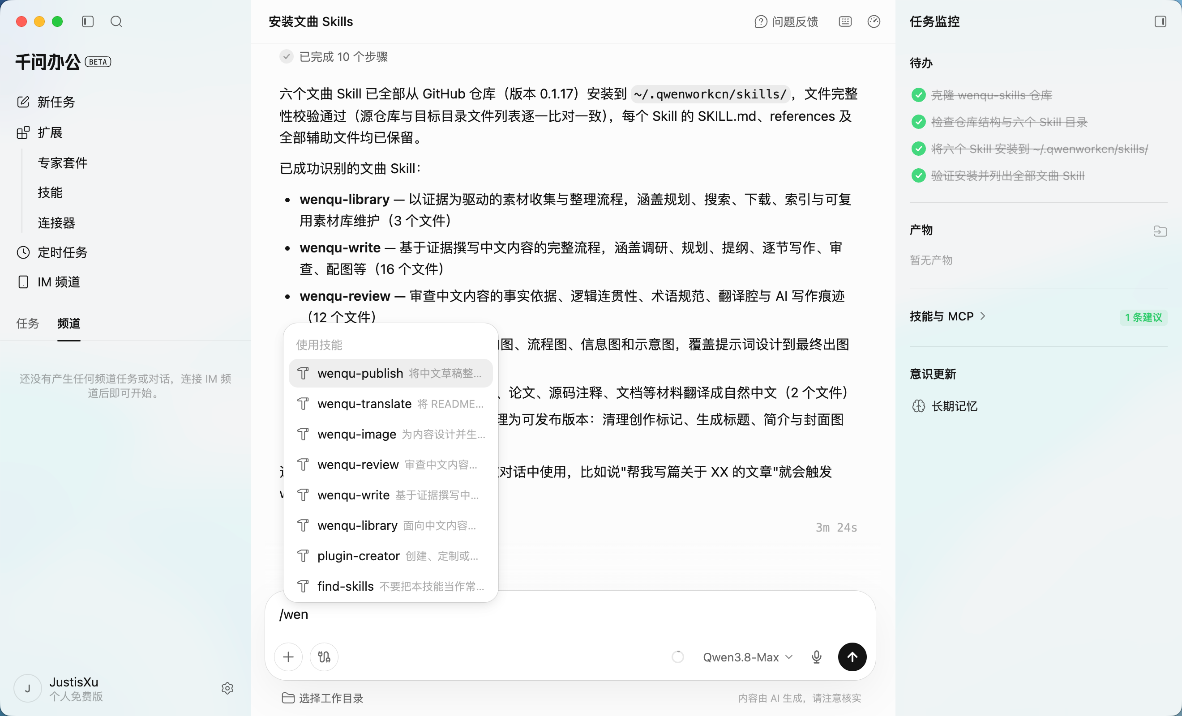1182x716 pixels.
Task: Switch to the 频道 tab
Action: (69, 323)
